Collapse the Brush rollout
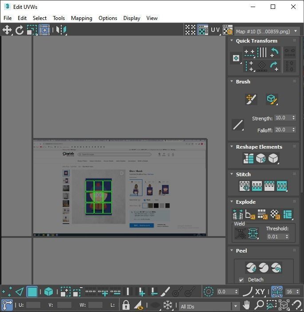Image resolution: width=304 pixels, height=312 pixels. (x=232, y=81)
